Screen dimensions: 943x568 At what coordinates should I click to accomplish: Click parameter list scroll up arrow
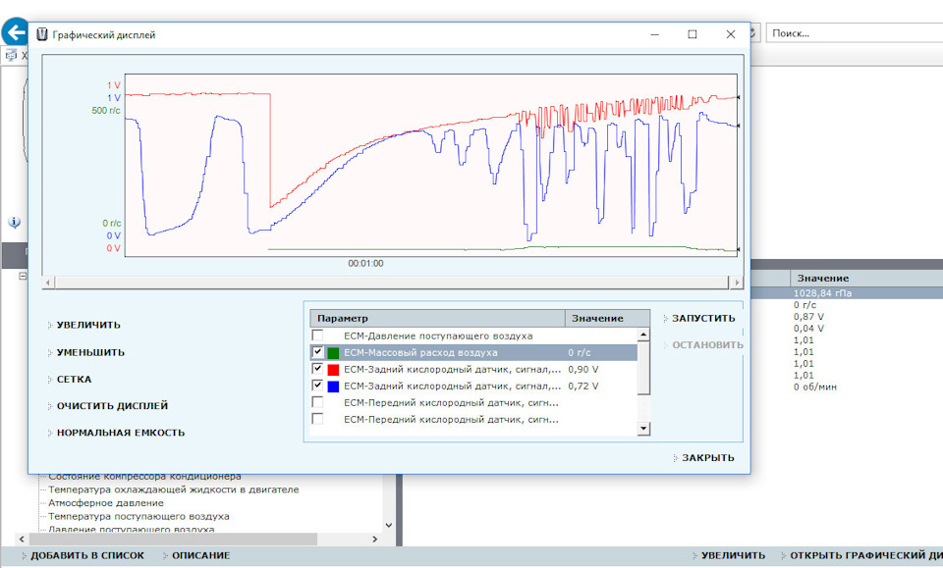(x=643, y=334)
